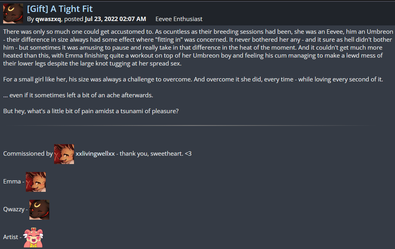Open Qwazzy's dark character avatar
Viewport: 395px width, 249px height.
[39, 210]
